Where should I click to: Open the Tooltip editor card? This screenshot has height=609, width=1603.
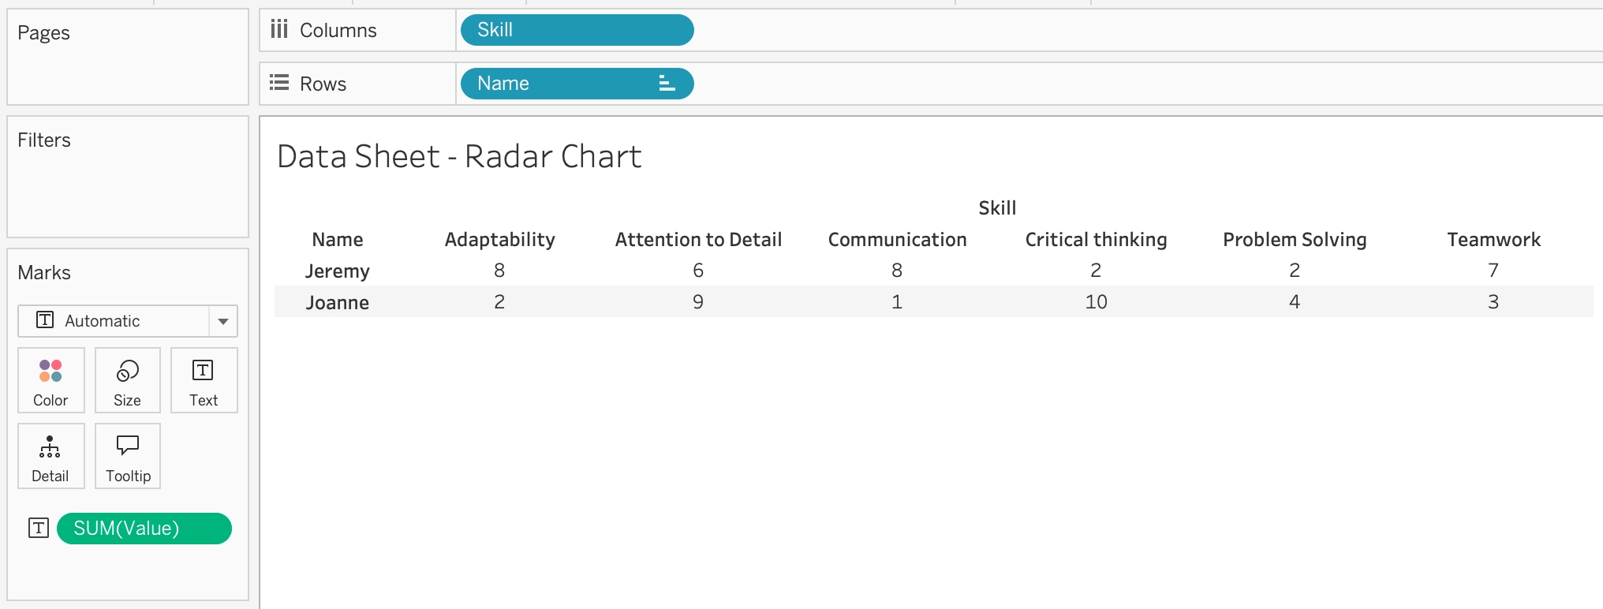coord(128,456)
